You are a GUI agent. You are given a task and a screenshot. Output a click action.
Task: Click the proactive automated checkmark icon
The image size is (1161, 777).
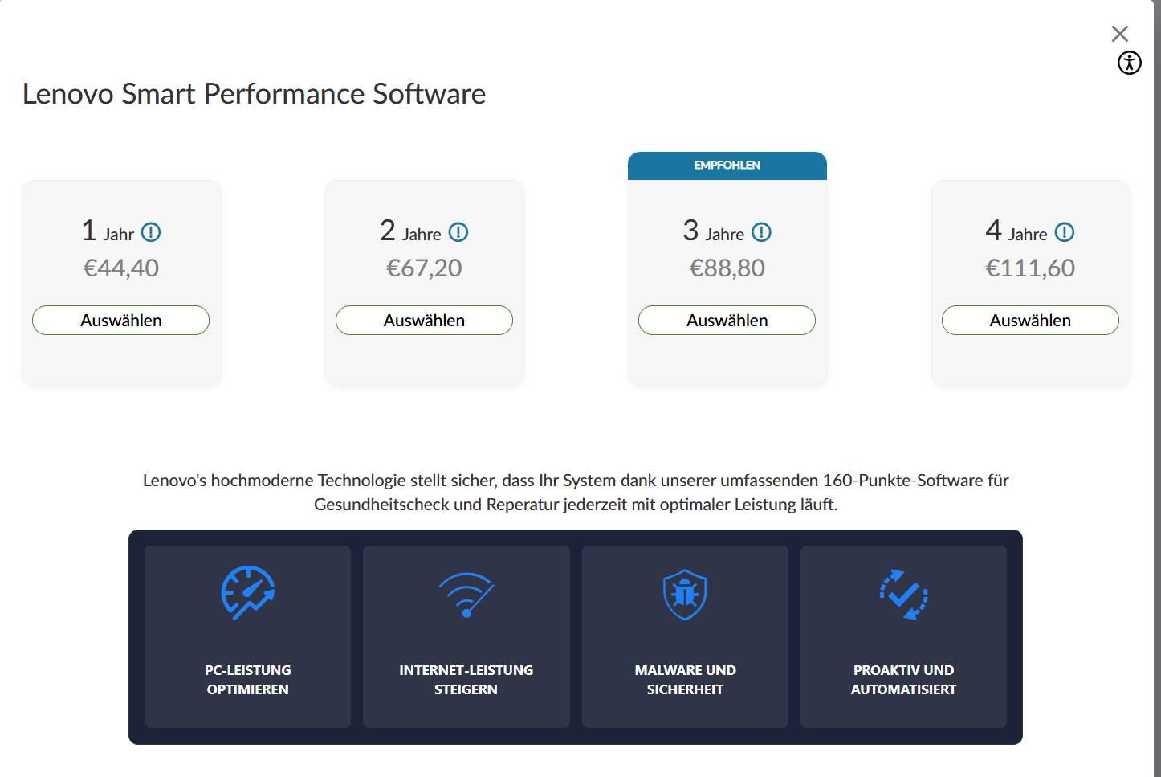coord(903,595)
